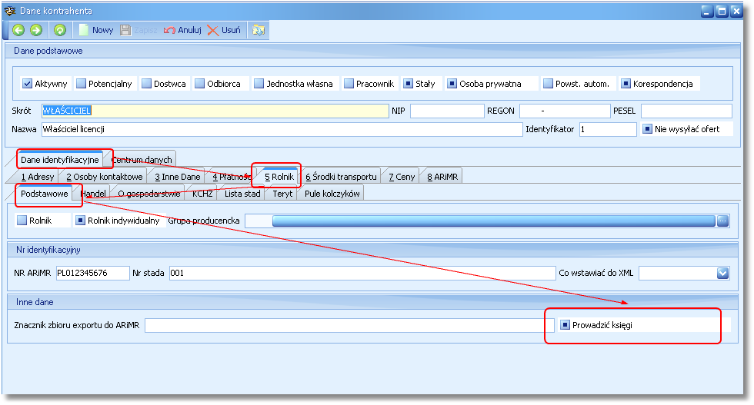Select the Lista stad subtab
This screenshot has height=405, width=754.
[x=242, y=194]
